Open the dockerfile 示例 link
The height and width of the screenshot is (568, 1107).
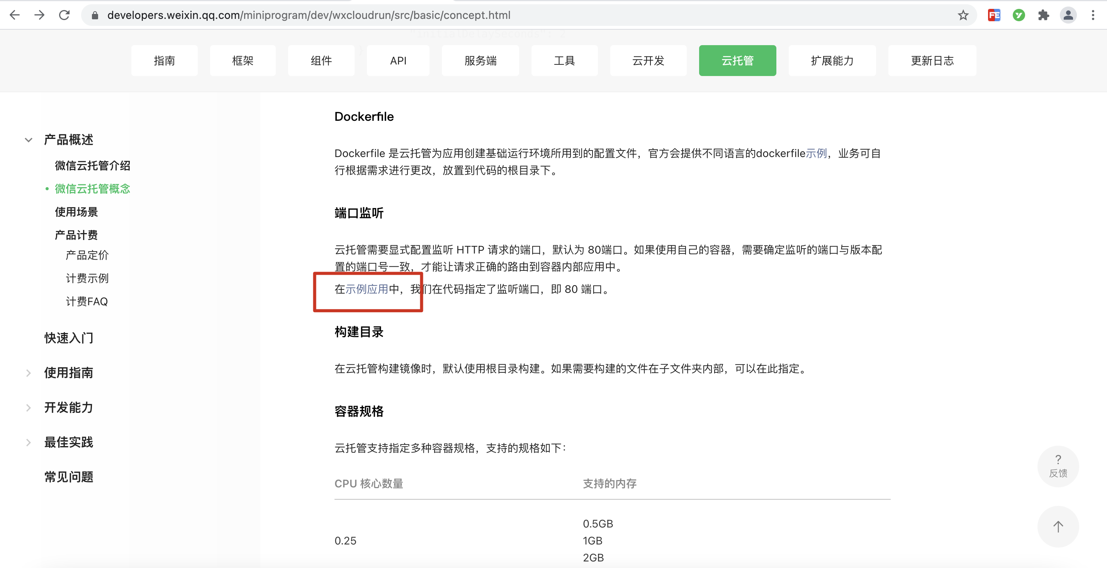coord(816,153)
